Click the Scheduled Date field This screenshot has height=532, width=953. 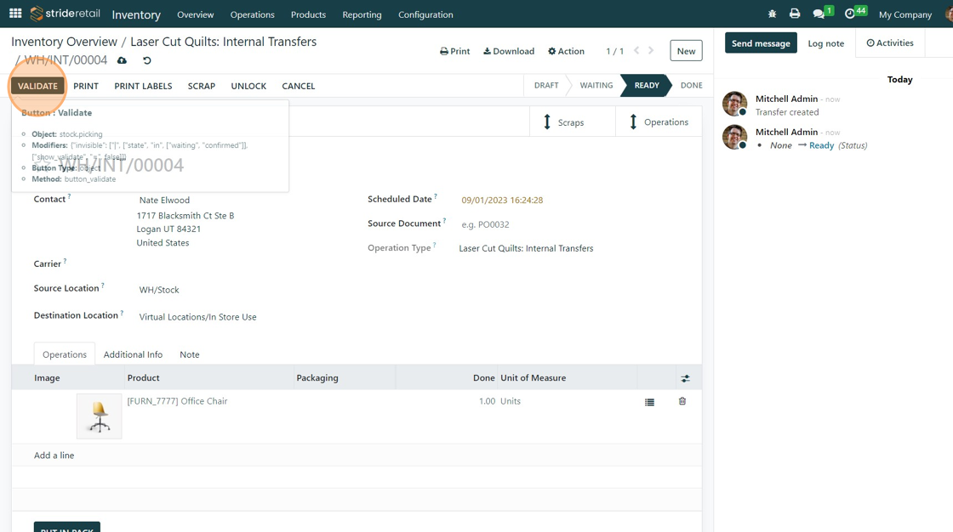(502, 200)
